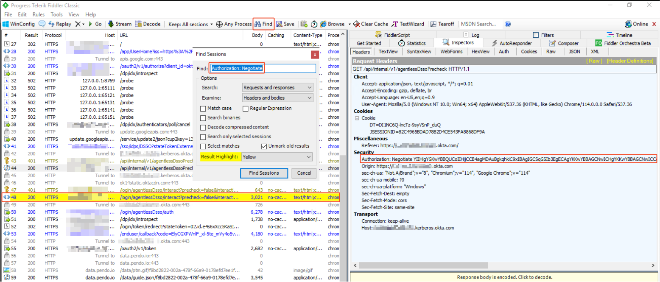Click the Tearoff toolbar button
The width and height of the screenshot is (660, 282).
tap(442, 24)
